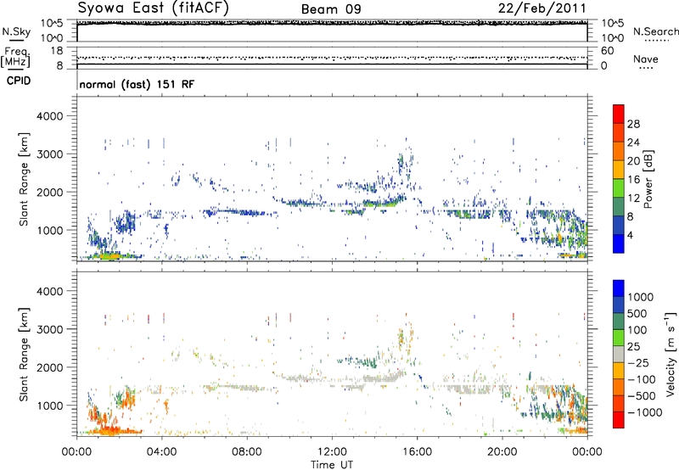
Task: Click the '24' label on Power colour bar
Action: click(x=633, y=143)
